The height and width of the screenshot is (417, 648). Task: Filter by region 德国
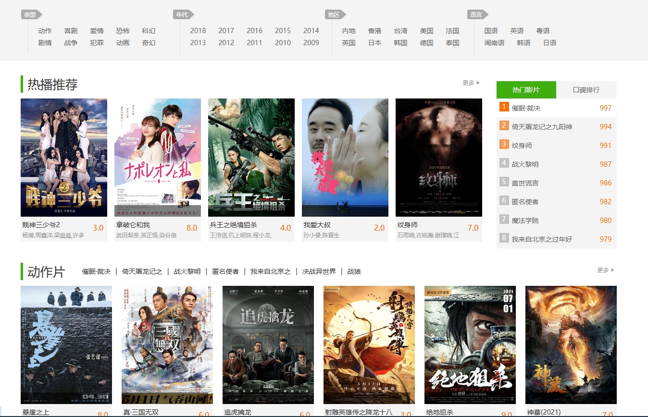pos(427,43)
